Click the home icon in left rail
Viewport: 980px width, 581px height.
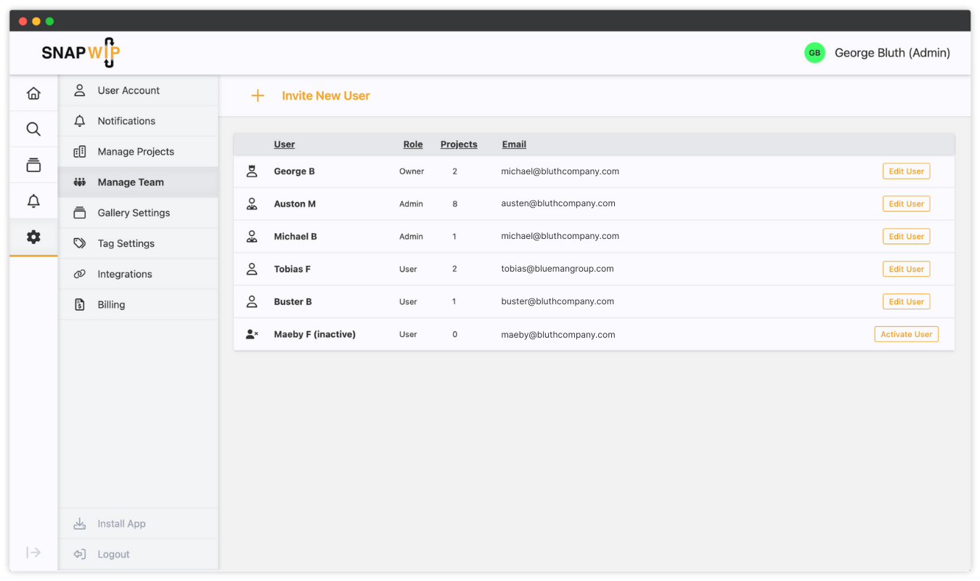coord(33,93)
